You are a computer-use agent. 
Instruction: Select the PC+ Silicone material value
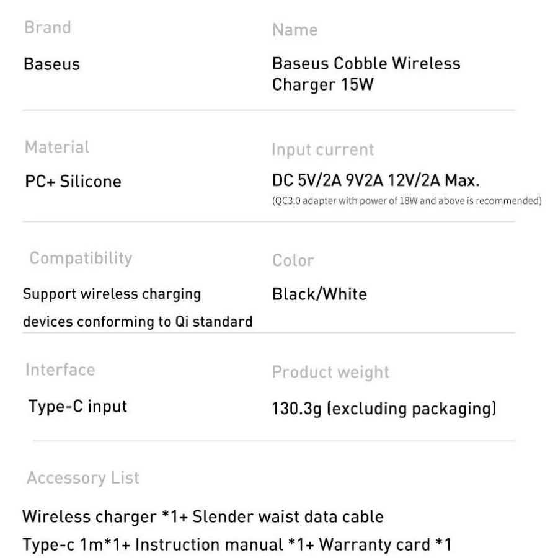click(72, 182)
